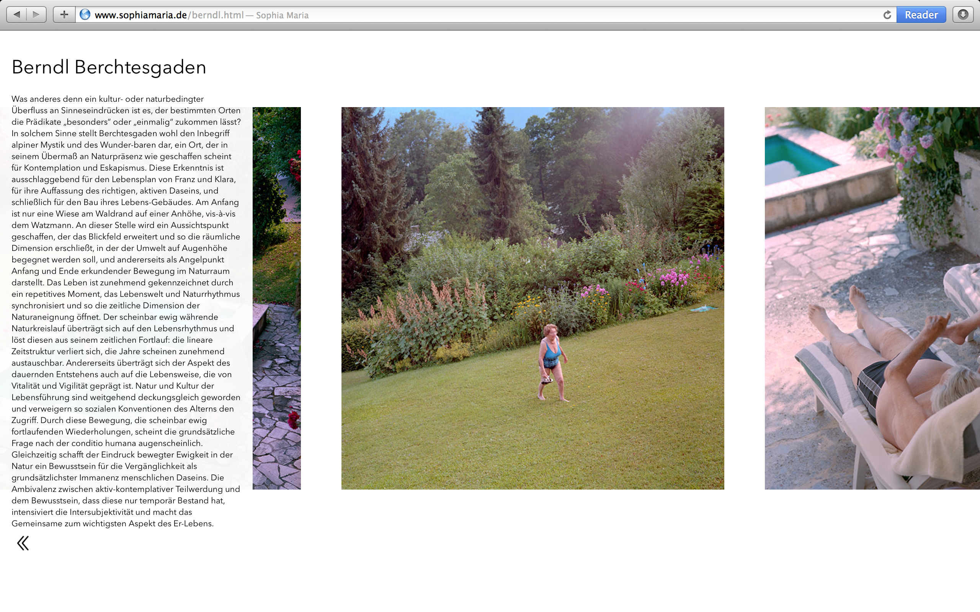
Task: Return via the double chevron arrow
Action: click(x=23, y=543)
